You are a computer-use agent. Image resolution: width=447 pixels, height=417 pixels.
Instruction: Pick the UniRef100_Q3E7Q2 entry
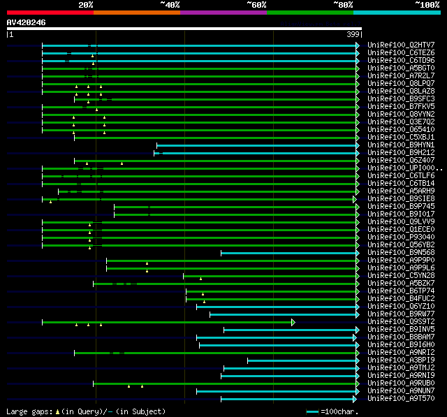click(401, 122)
